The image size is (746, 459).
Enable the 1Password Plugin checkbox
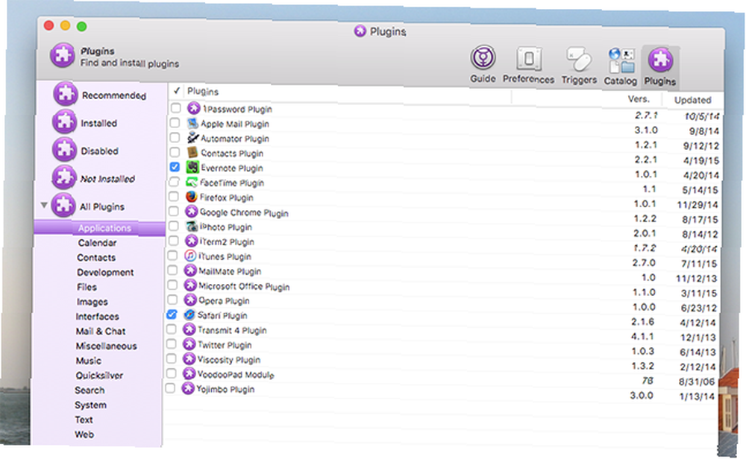175,108
